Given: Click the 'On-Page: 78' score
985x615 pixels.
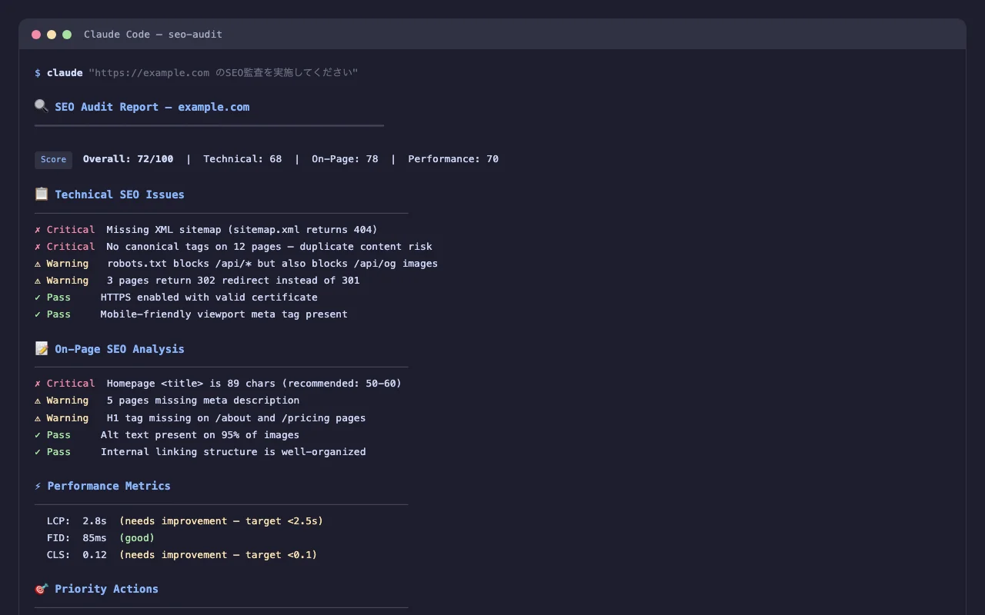Looking at the screenshot, I should [x=345, y=159].
